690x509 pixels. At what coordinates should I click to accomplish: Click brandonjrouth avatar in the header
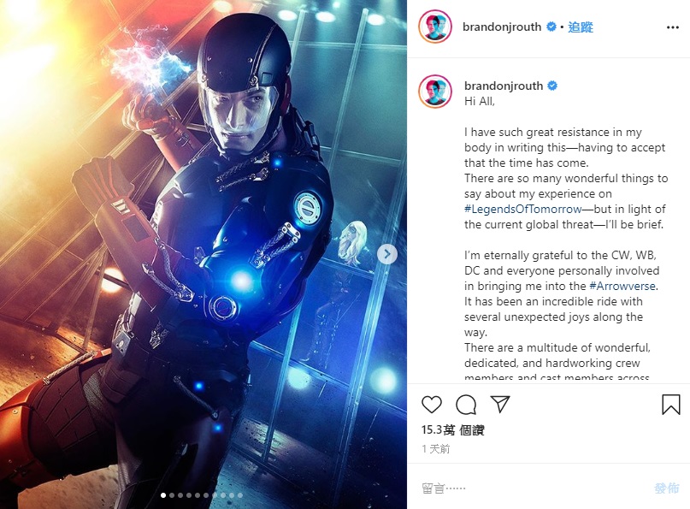pyautogui.click(x=435, y=27)
